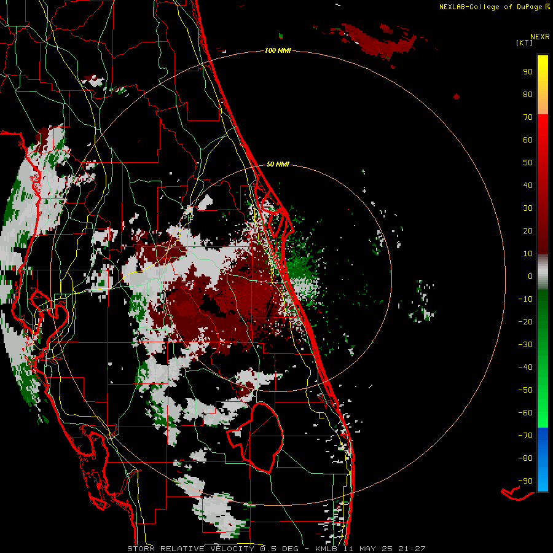The image size is (553, 553).
Task: Select the -20 scale value
Action: [x=525, y=322]
